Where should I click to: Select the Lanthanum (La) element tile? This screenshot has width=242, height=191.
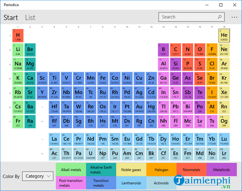click(x=54, y=140)
